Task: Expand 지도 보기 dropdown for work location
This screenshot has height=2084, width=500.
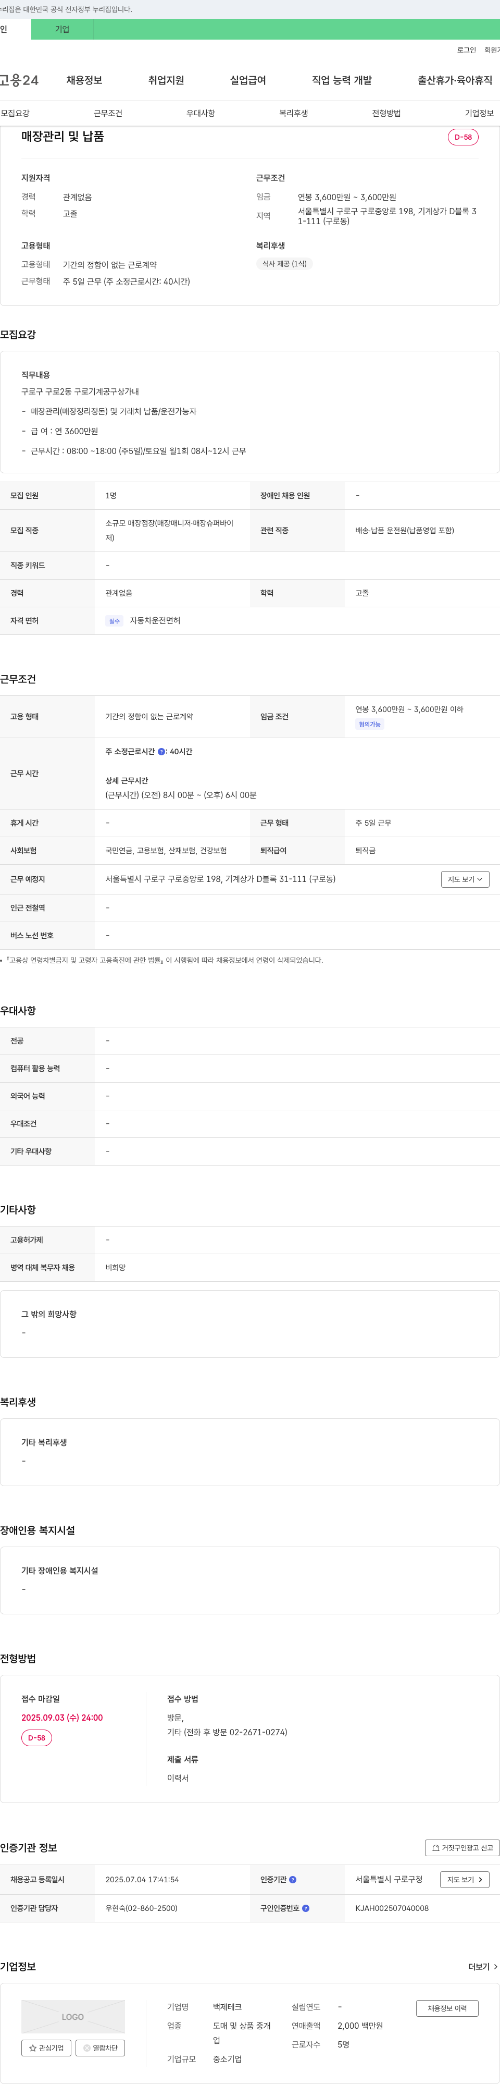Action: pyautogui.click(x=465, y=878)
